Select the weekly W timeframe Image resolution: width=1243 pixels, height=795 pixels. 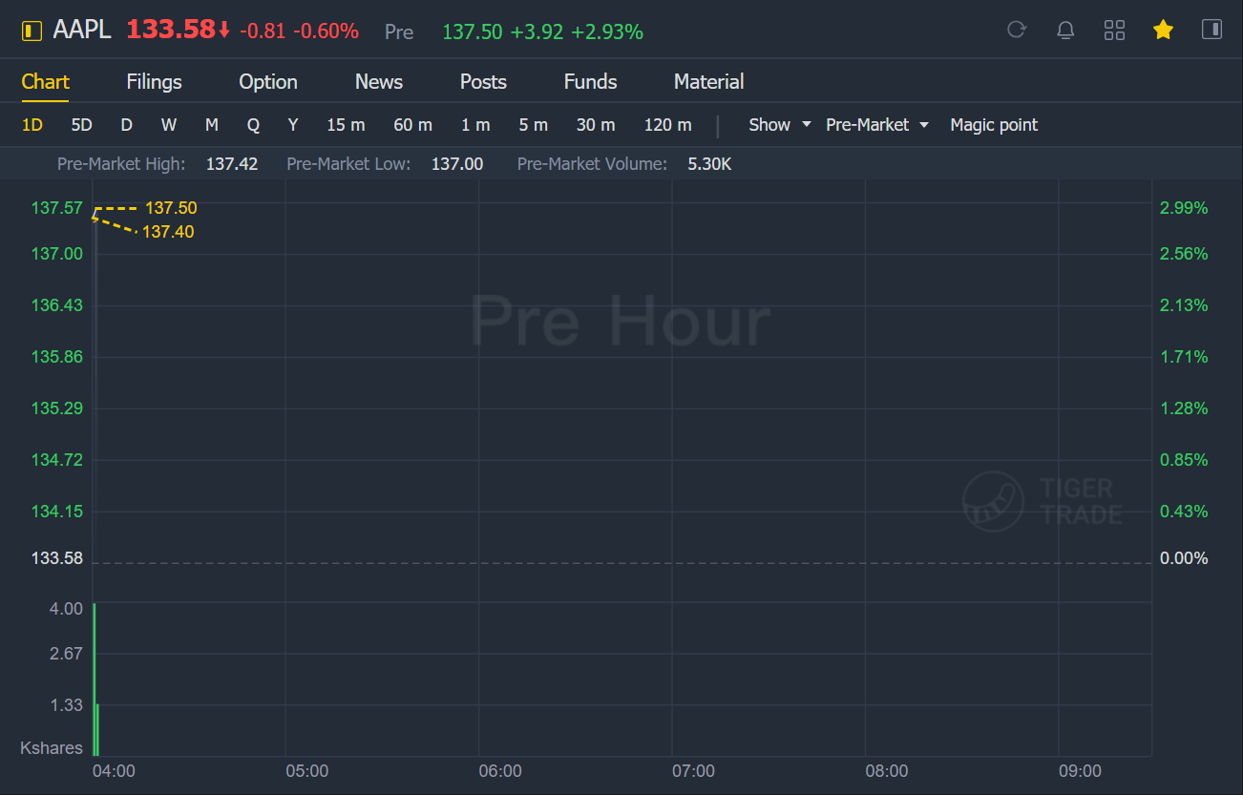169,125
